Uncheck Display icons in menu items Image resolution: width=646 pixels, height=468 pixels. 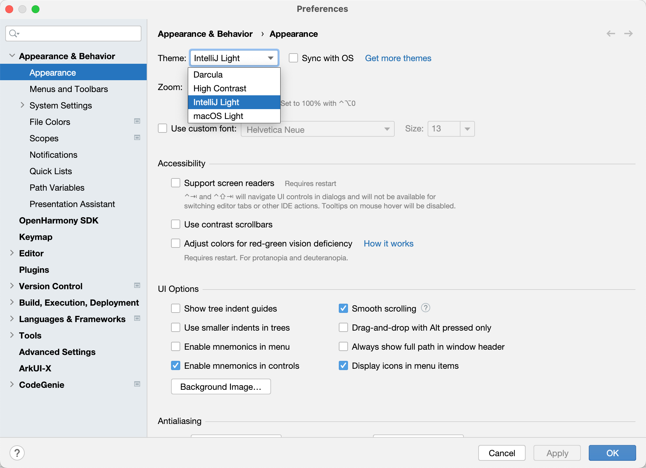(343, 365)
